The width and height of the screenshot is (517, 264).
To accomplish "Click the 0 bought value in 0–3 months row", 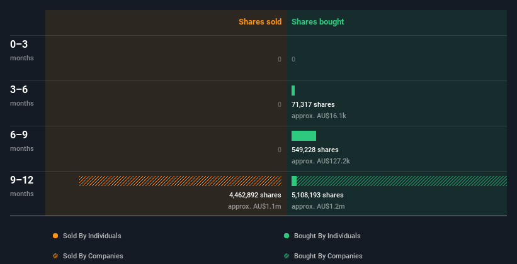I will pyautogui.click(x=293, y=59).
